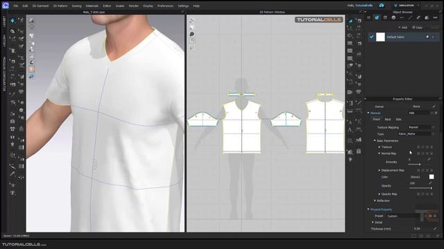444x249 pixels.
Task: Click the Default Fabric white thumbnail
Action: (380, 37)
